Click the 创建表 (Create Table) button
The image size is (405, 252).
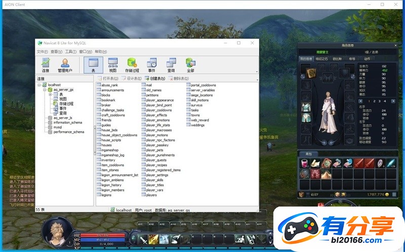pos(155,78)
